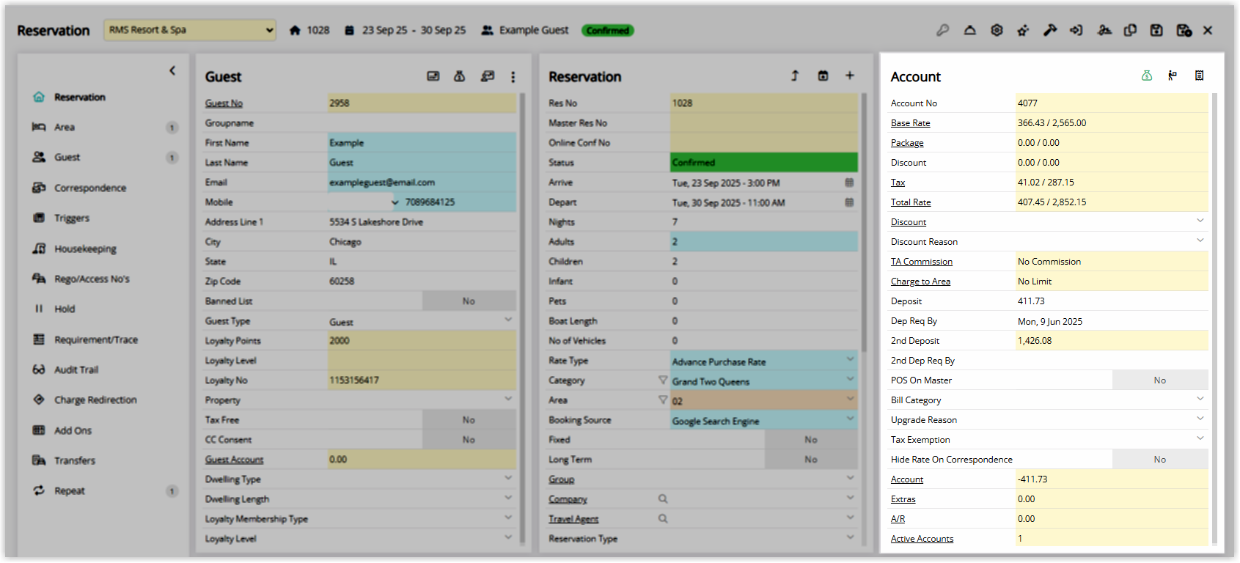This screenshot has height=563, width=1240.
Task: Click the receipt icon in Account panel header
Action: (x=1200, y=76)
